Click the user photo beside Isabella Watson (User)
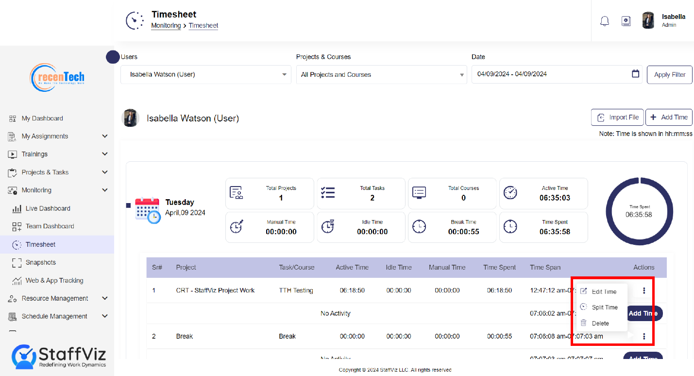Viewport: 694px width, 376px height. (x=130, y=118)
